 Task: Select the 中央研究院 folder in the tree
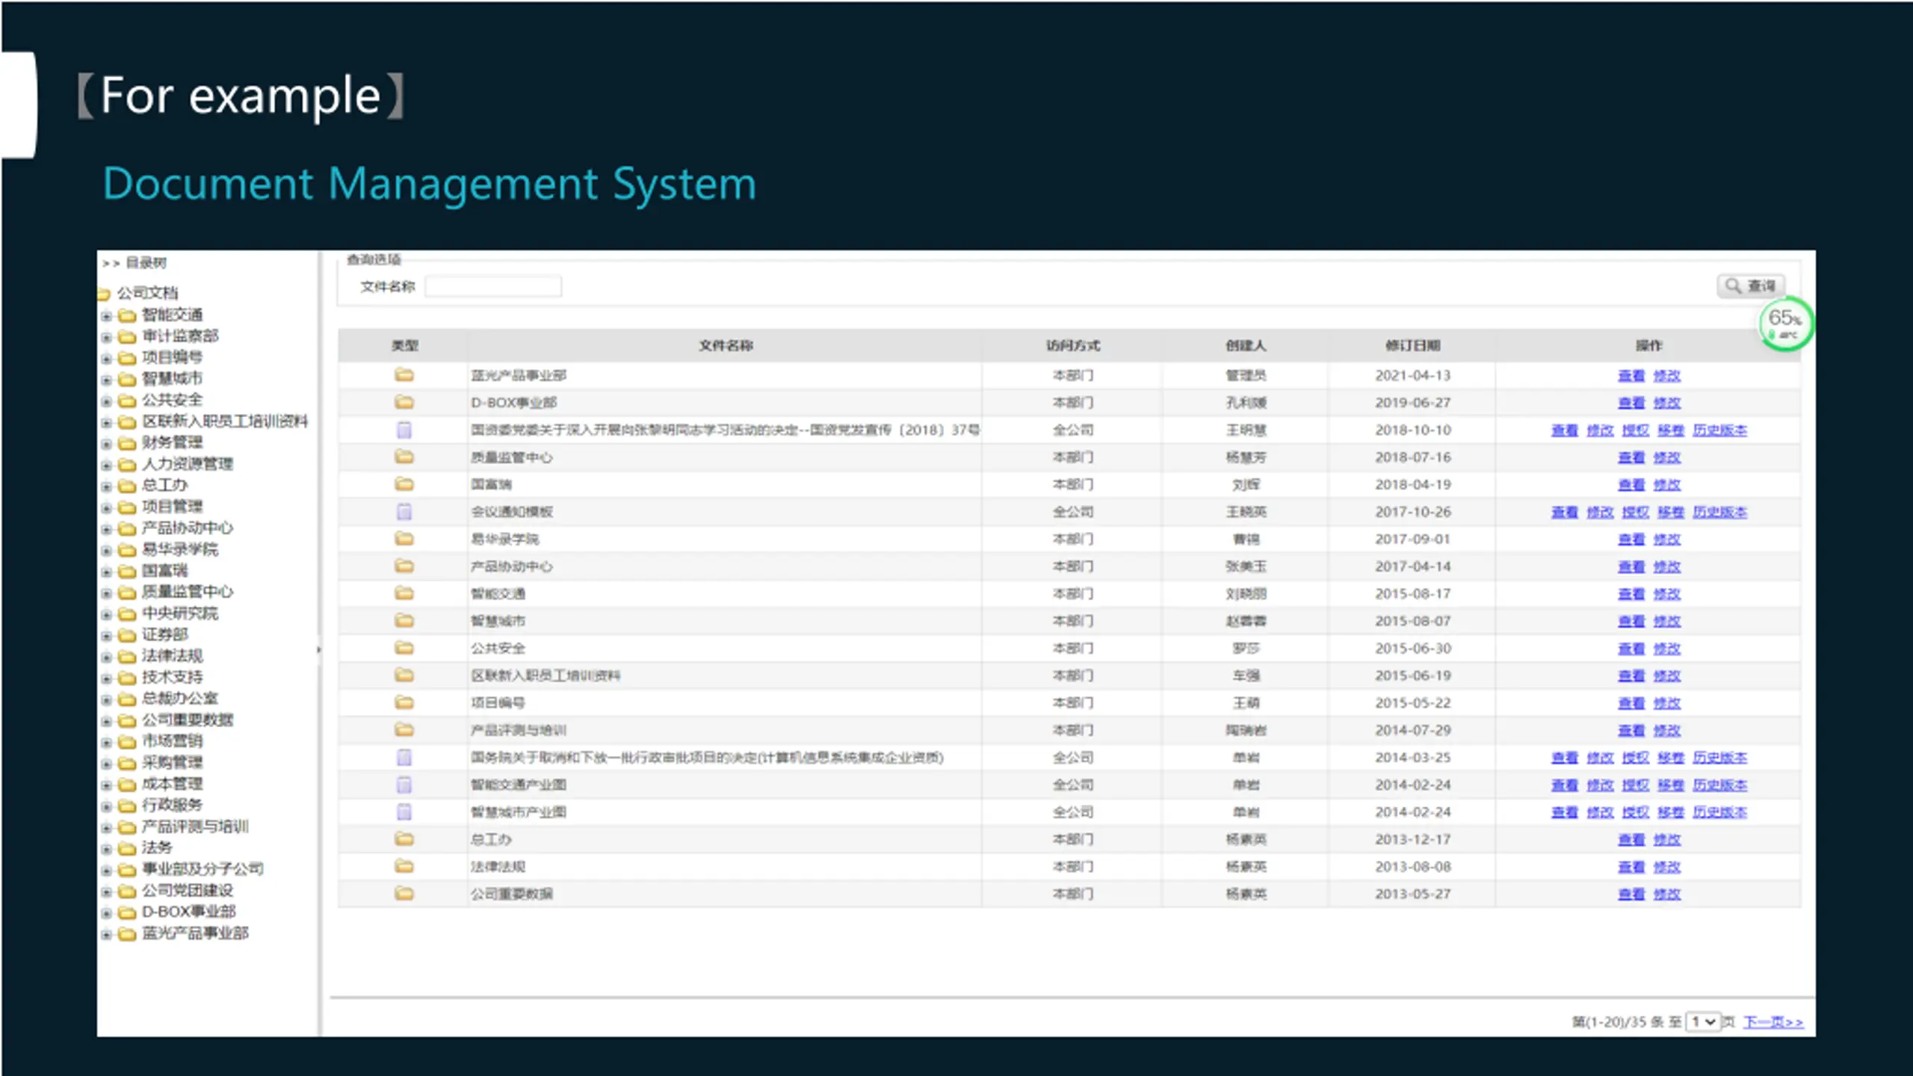[x=179, y=613]
